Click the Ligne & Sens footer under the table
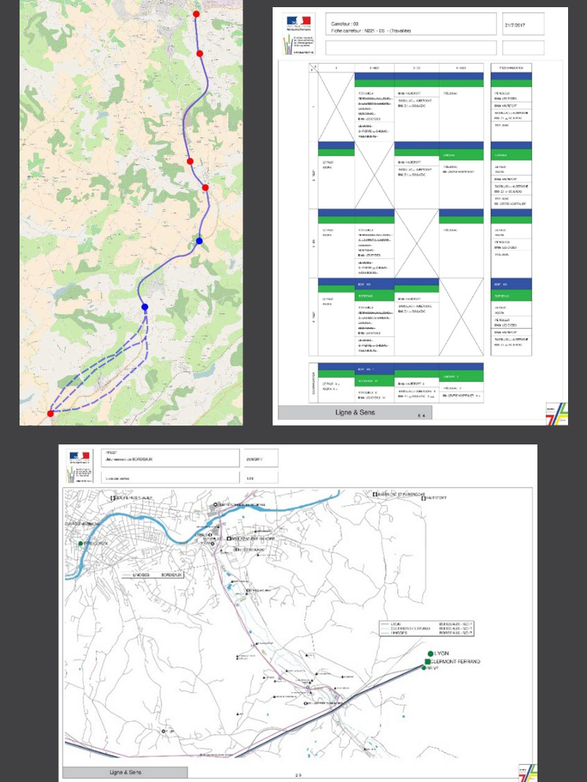 pyautogui.click(x=354, y=413)
